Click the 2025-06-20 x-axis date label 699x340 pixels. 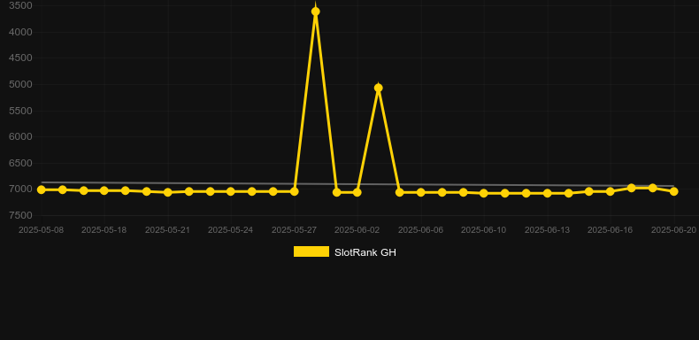673,230
